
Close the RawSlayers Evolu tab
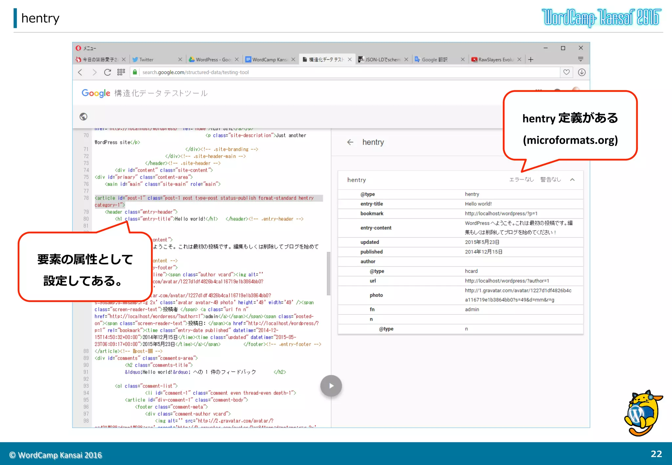[519, 59]
